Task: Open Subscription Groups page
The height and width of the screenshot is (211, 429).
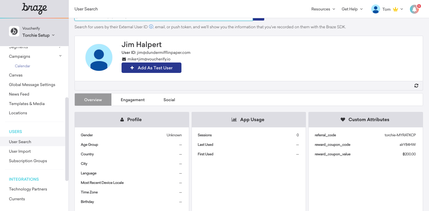Action: pyautogui.click(x=28, y=161)
